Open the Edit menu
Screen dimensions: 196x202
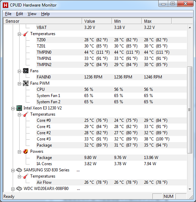(x=20, y=14)
